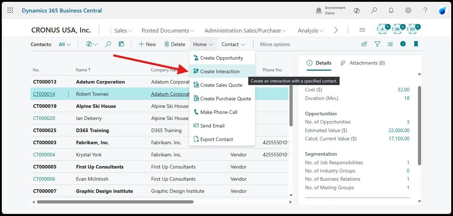453x216 pixels.
Task: Show more navigation items with right chevron
Action: click(336, 30)
